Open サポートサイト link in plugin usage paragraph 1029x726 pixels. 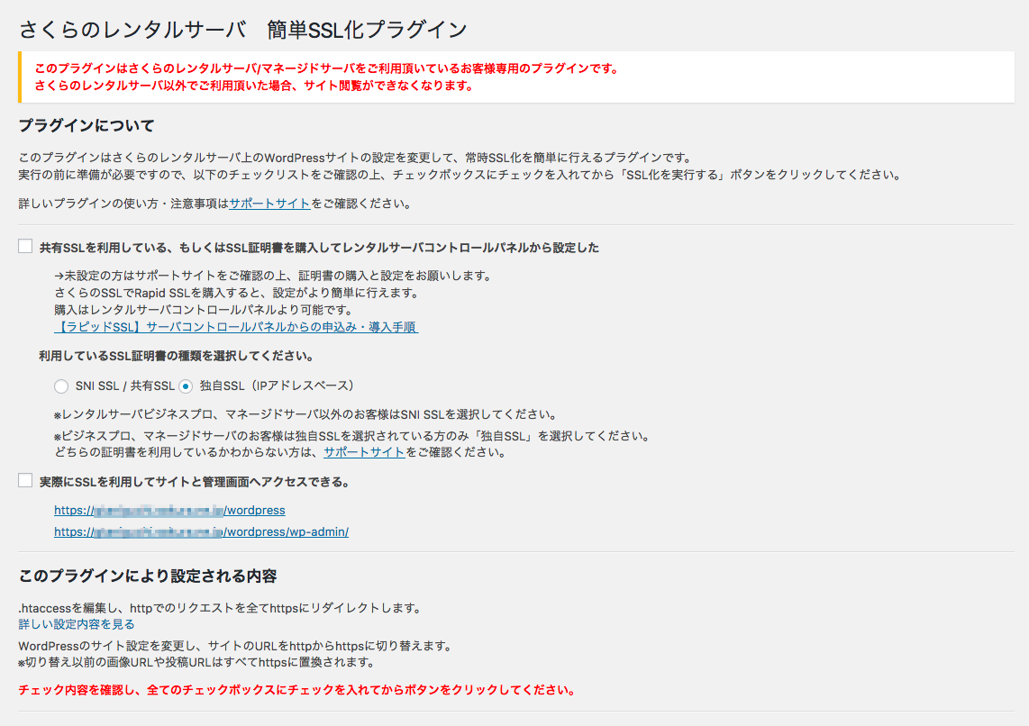pyautogui.click(x=269, y=204)
